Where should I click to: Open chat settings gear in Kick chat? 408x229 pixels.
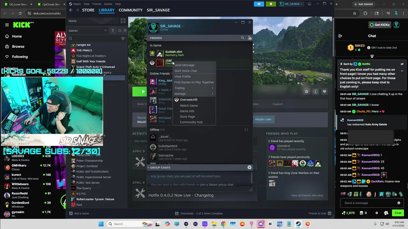[376, 213]
